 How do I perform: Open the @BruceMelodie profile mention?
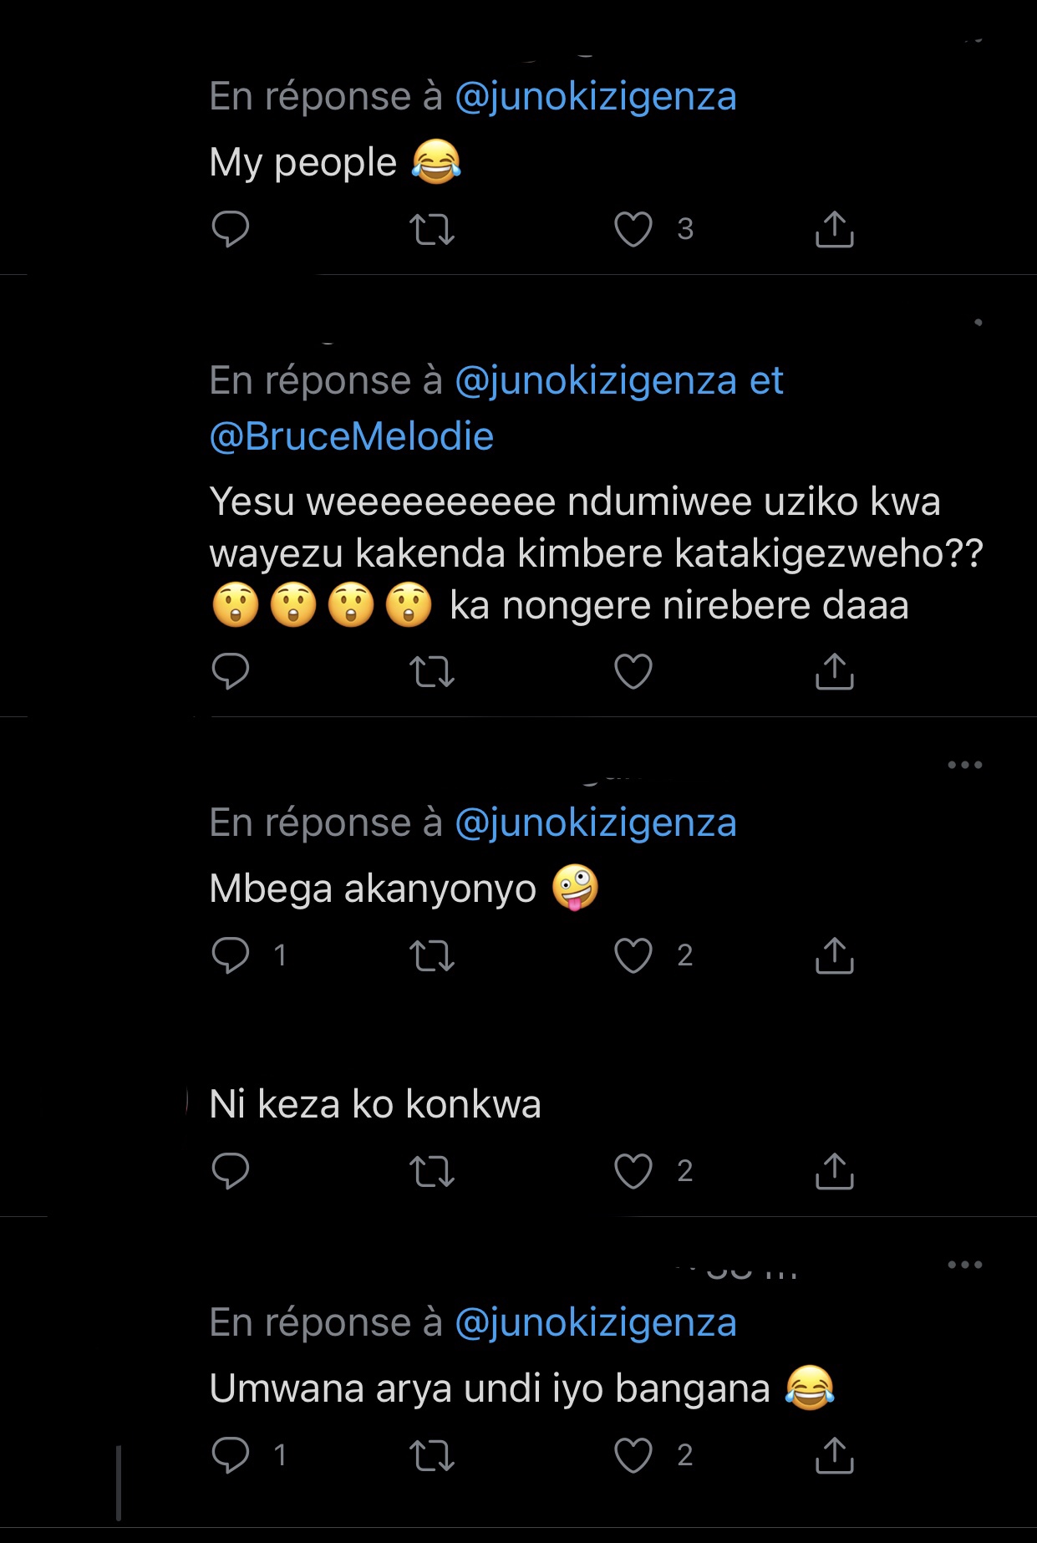click(352, 436)
